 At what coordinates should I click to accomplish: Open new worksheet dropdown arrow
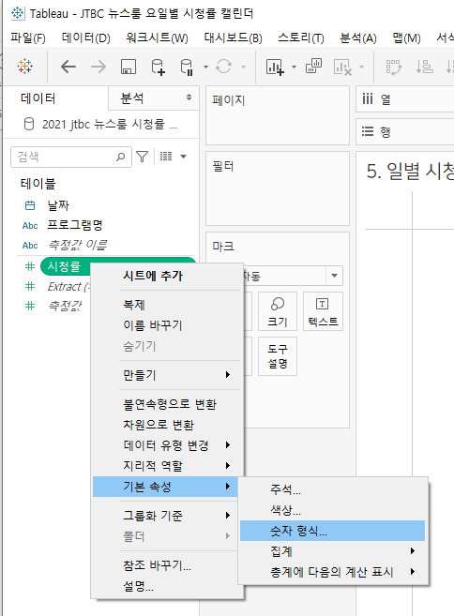[x=294, y=67]
